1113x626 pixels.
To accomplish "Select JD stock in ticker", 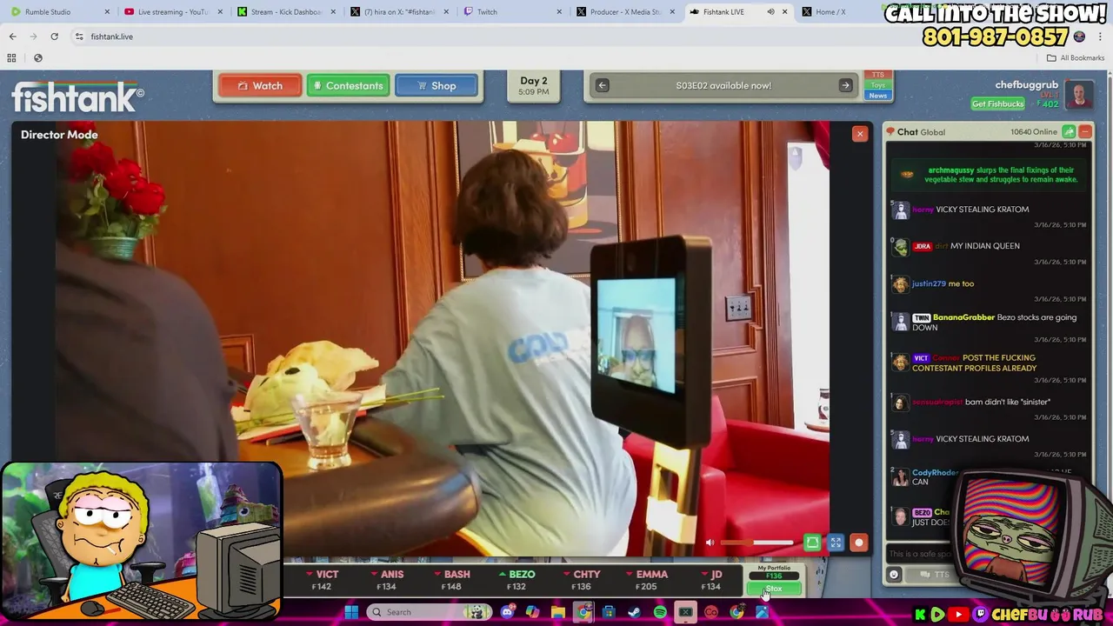I will point(711,580).
